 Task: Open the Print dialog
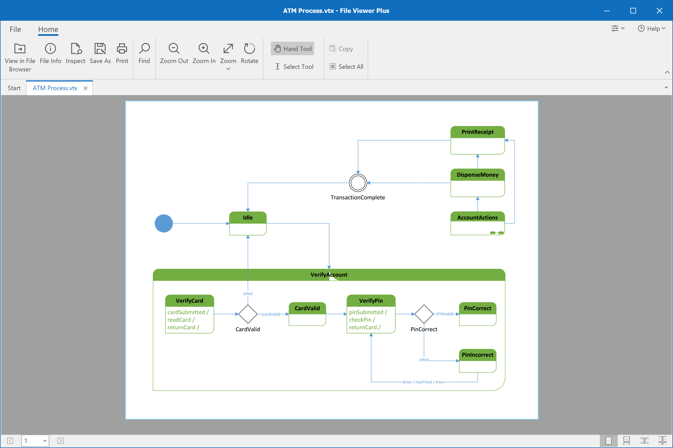[x=122, y=54]
